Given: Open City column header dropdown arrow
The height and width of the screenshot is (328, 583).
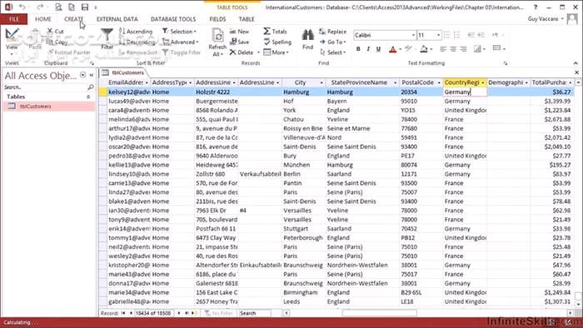Looking at the screenshot, I should [x=321, y=82].
